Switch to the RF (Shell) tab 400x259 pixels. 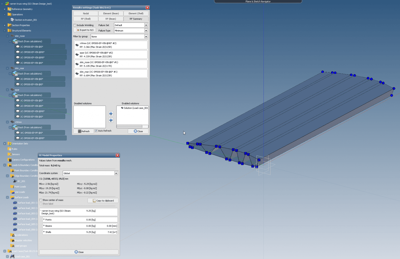86,19
